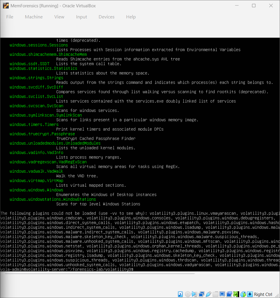Click 'Walk the VAD tree.' description
Viewport: 280px width, 298px height.
point(77,176)
